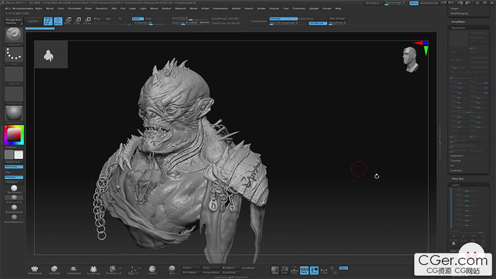Collapse the NanoMesh section
Screen dimensions: 496x279
[x=458, y=28]
